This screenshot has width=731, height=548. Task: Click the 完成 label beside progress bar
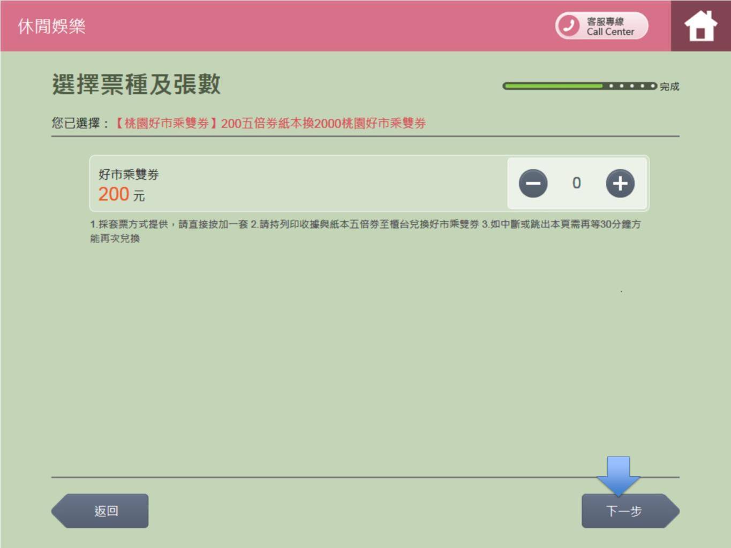point(669,87)
